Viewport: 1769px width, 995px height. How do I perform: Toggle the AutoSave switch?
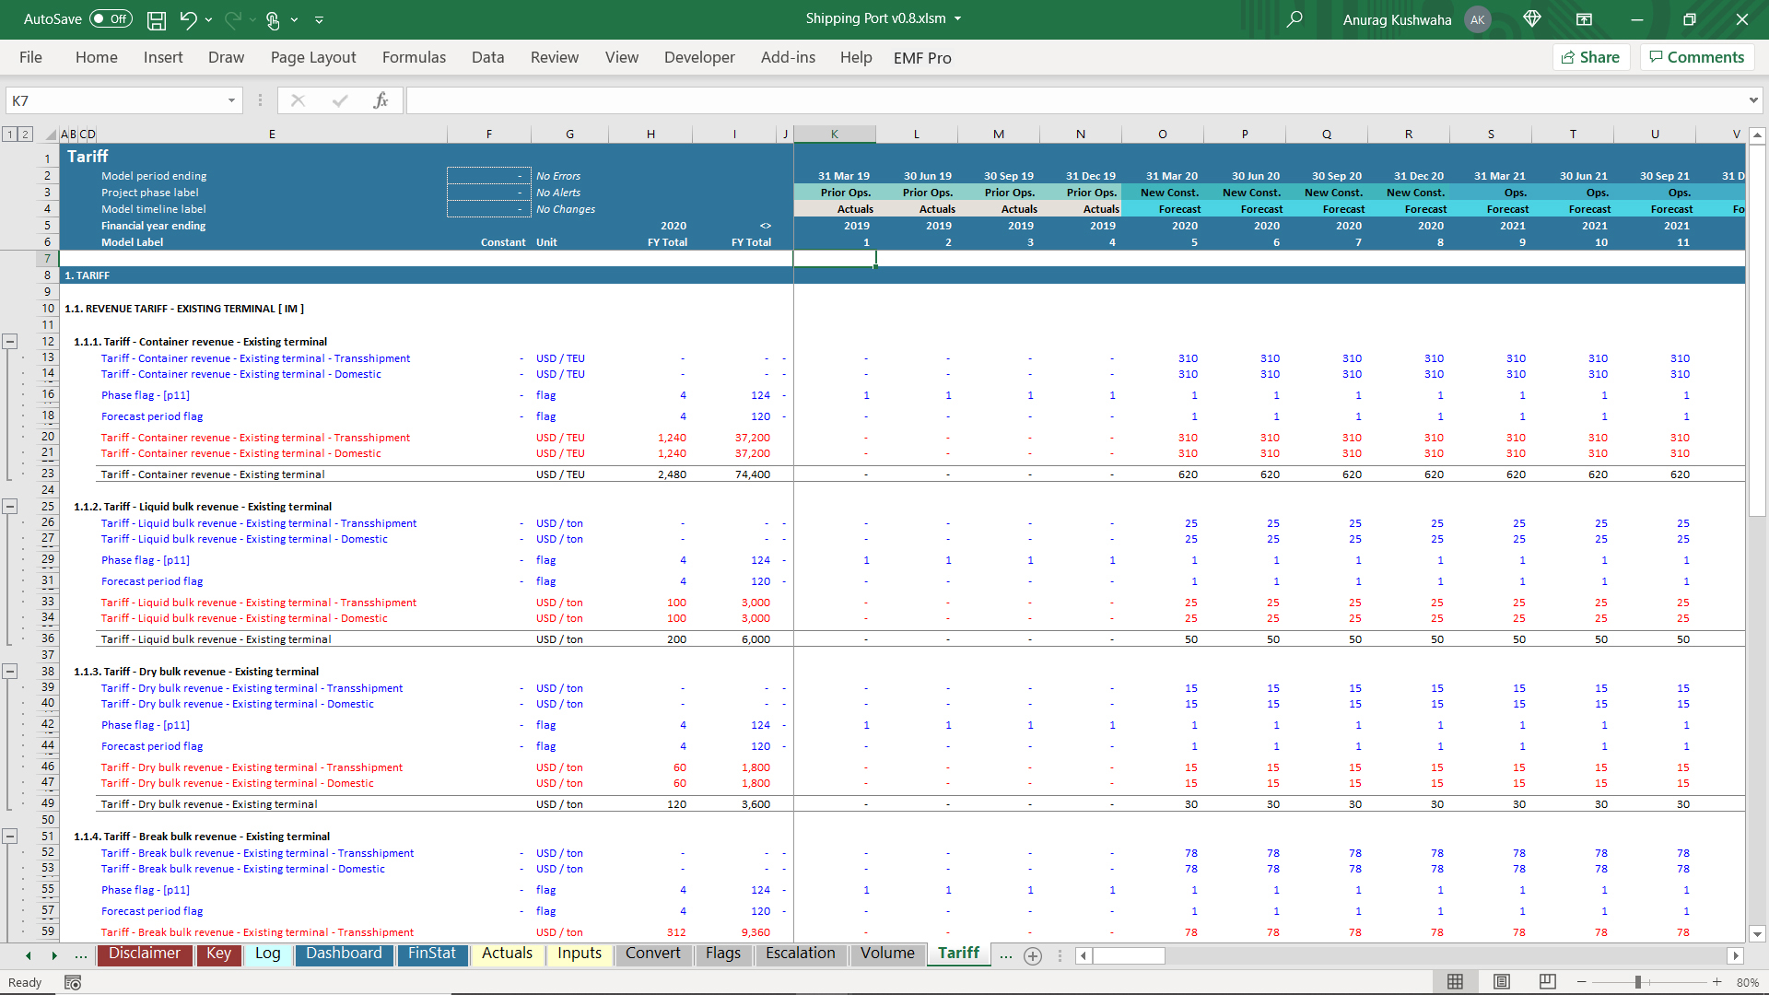111,19
